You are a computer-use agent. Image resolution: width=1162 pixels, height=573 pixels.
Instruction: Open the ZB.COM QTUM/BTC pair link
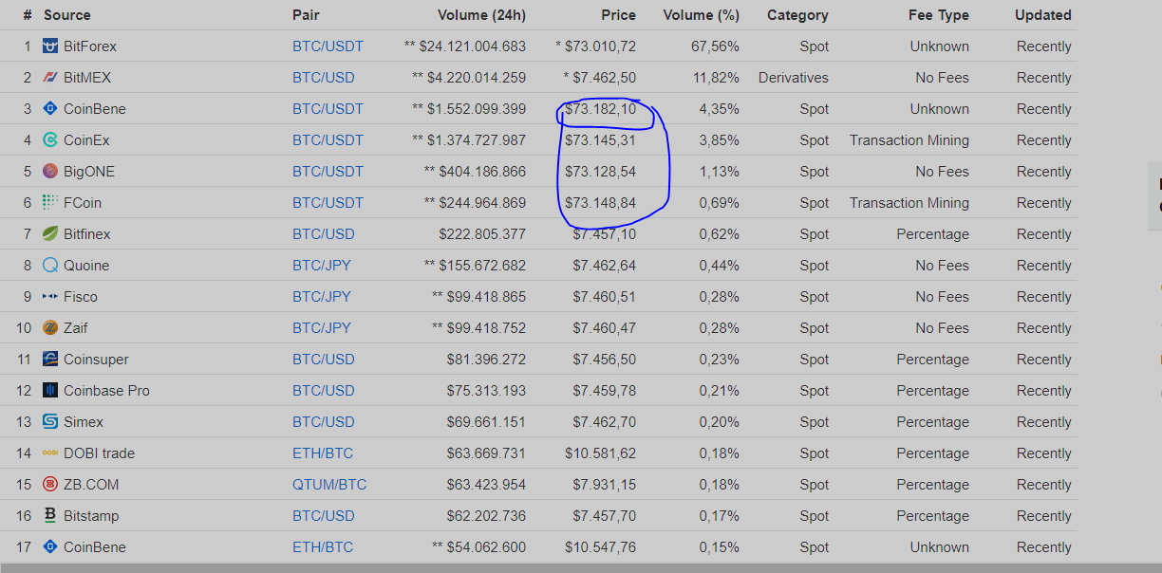coord(328,485)
